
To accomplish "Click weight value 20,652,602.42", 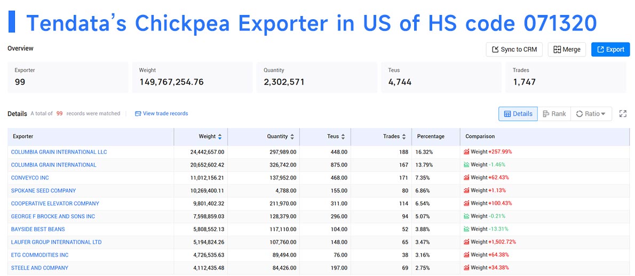I will click(207, 165).
